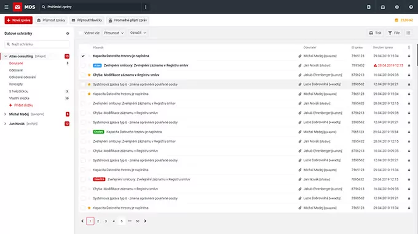Click the Přidat složku link
418x234 pixels.
pos(21,105)
